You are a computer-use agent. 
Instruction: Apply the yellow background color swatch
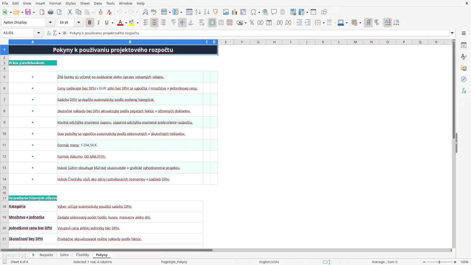coord(131,23)
